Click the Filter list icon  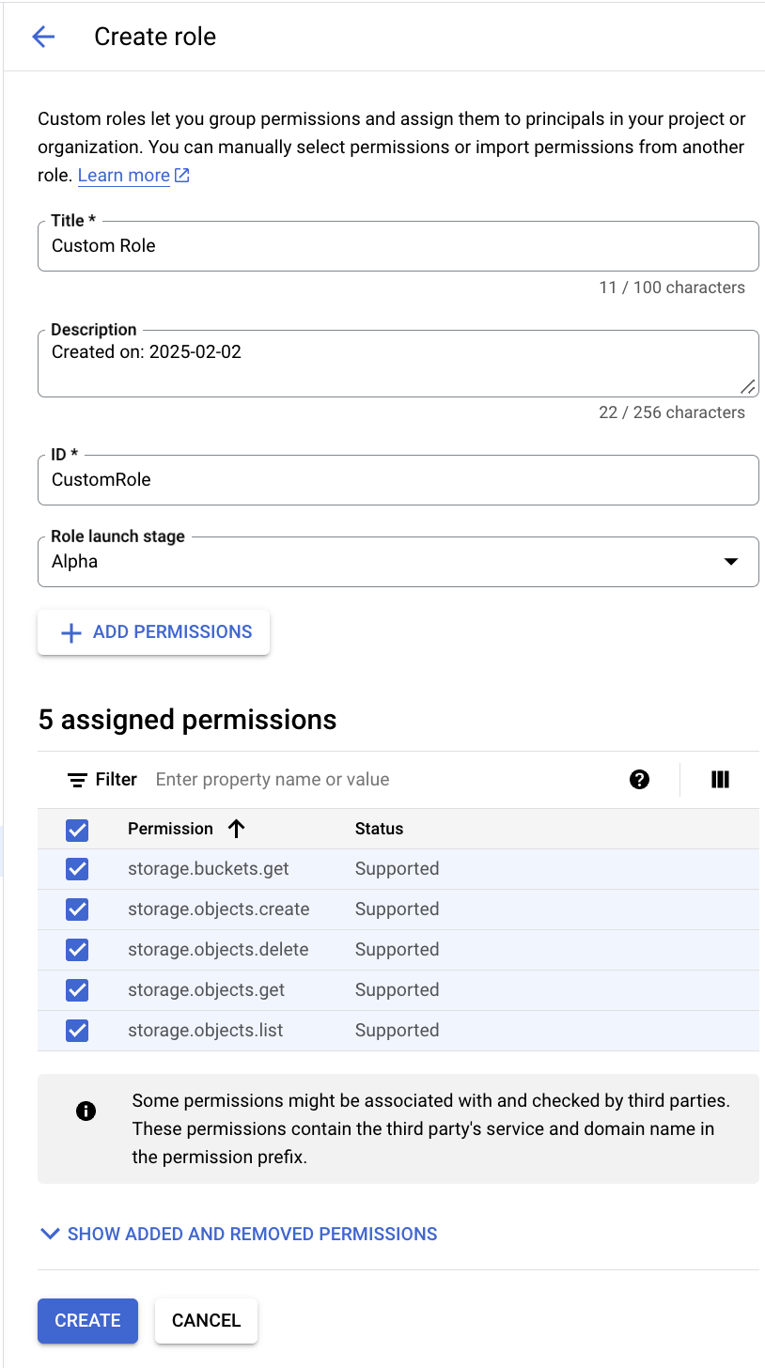[x=78, y=780]
